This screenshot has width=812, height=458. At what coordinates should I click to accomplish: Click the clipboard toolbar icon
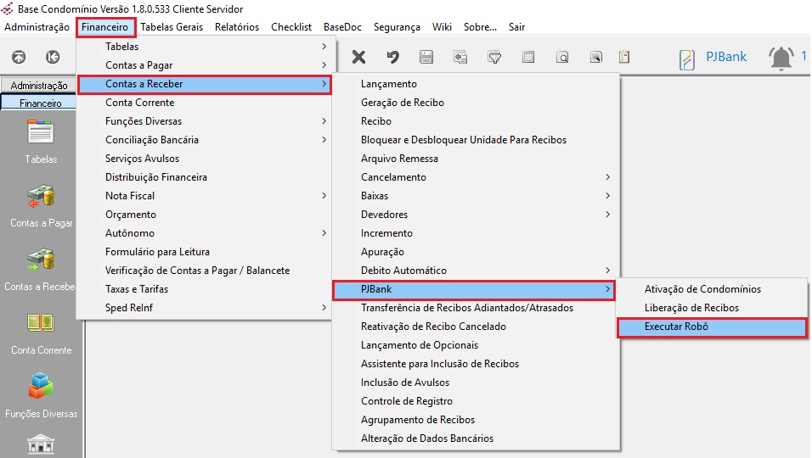(x=624, y=57)
